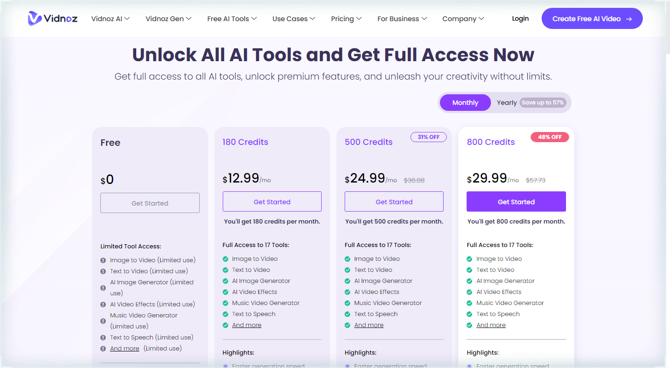Viewport: 670px width, 368px height.
Task: Click checkmark beside Image to Video in 800 Credits
Action: (x=470, y=259)
